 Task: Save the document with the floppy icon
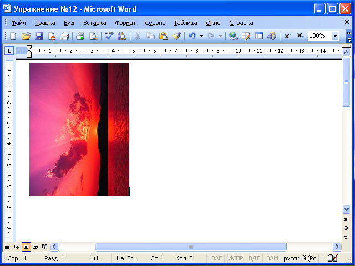pyautogui.click(x=39, y=35)
